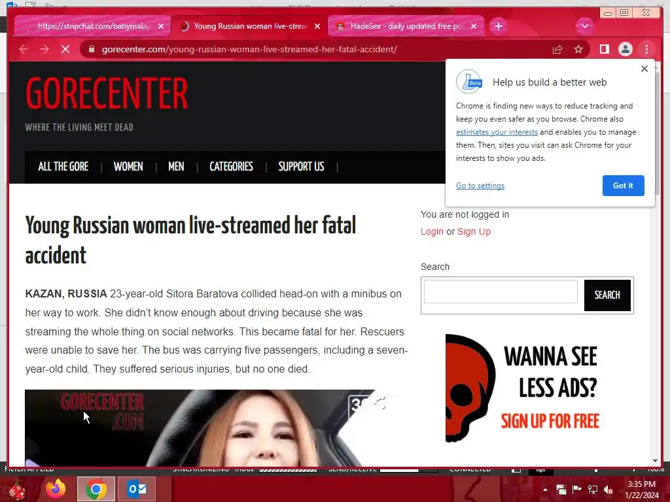670x502 pixels.
Task: Click the page scrollbar down arrow
Action: (655, 461)
